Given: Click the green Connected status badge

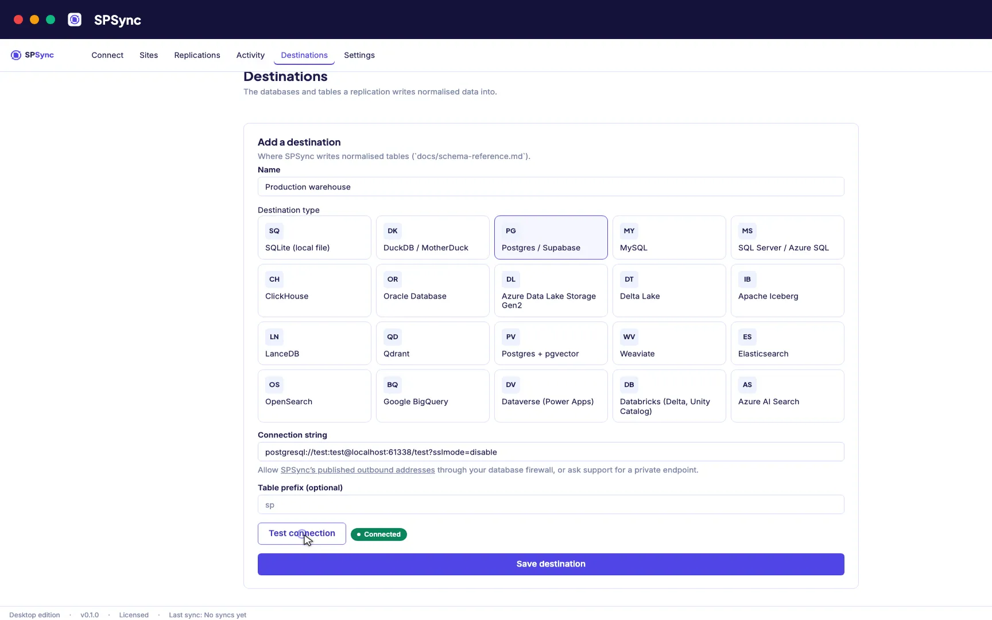Looking at the screenshot, I should (379, 534).
